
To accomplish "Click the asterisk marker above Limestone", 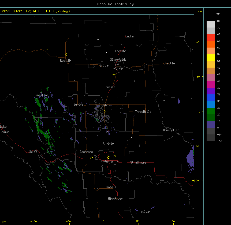I will pyautogui.click(x=41, y=92).
